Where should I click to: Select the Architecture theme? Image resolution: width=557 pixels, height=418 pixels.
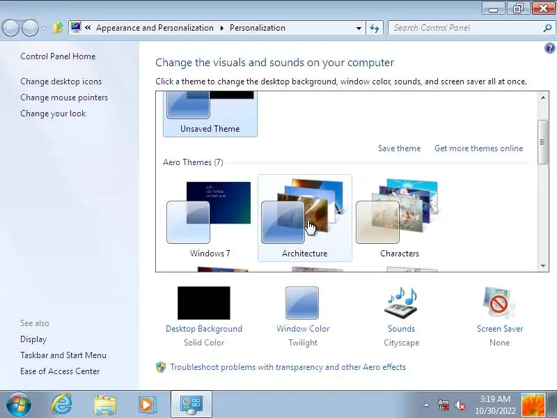tap(305, 218)
